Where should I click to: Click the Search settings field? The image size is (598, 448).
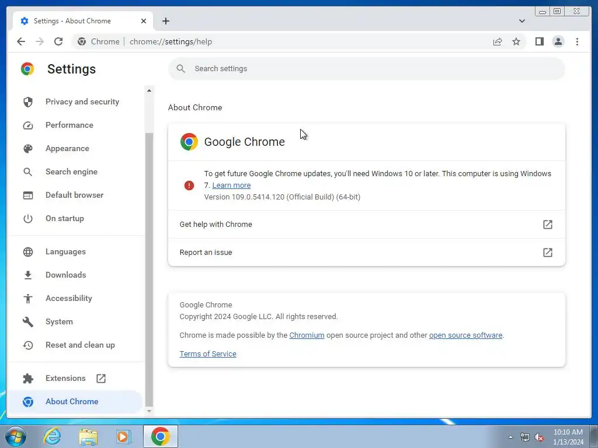pyautogui.click(x=367, y=69)
